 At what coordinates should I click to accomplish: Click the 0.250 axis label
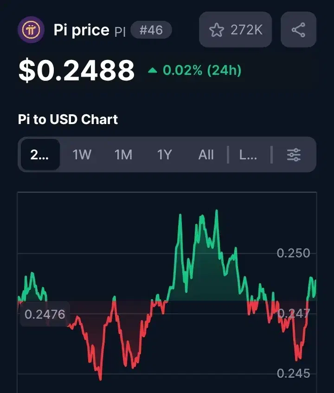point(293,253)
